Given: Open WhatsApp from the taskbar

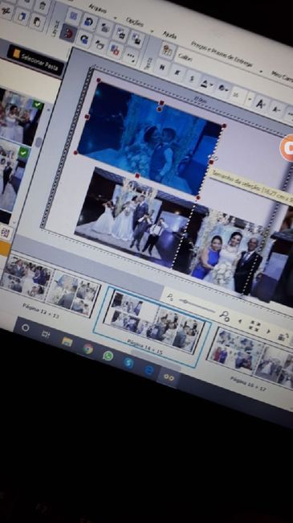Looking at the screenshot, I should [x=108, y=356].
